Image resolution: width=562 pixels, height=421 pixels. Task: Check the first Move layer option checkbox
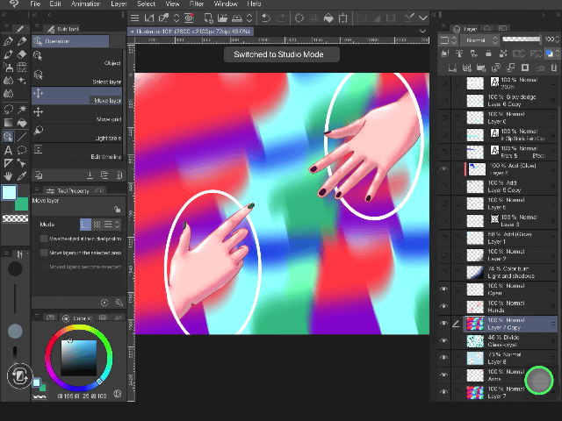[x=44, y=239]
